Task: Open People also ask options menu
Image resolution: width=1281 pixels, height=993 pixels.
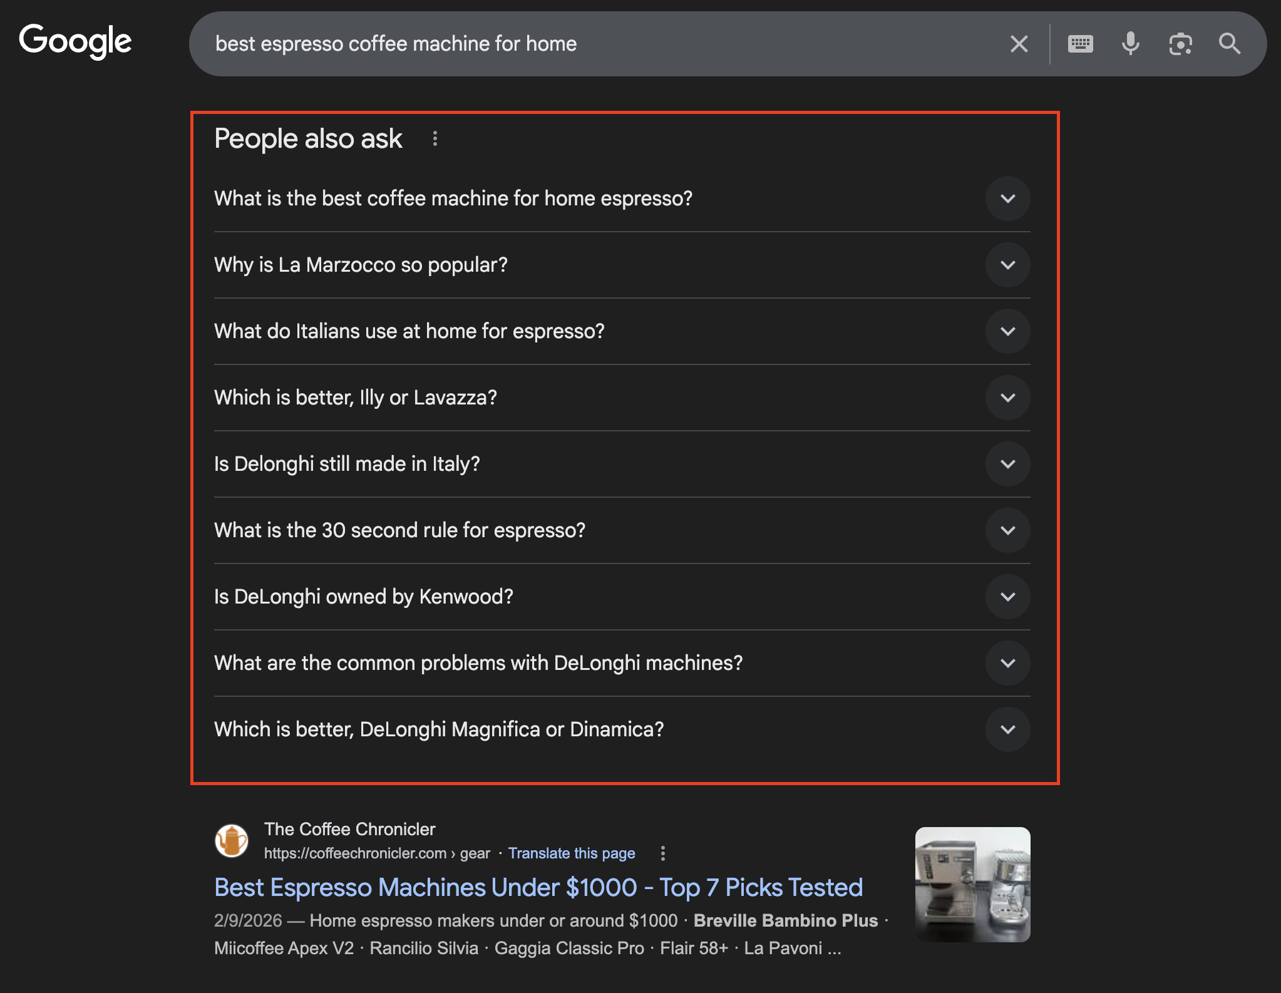Action: pyautogui.click(x=435, y=138)
